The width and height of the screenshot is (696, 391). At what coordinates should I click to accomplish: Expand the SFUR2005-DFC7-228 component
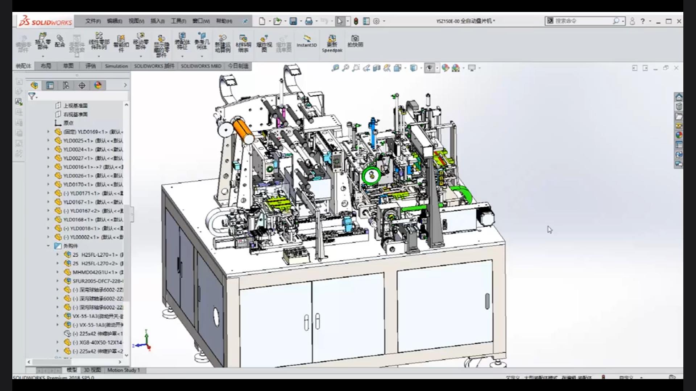tap(57, 281)
